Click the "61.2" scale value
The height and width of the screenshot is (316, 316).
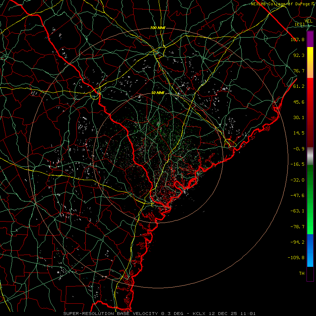[299, 86]
